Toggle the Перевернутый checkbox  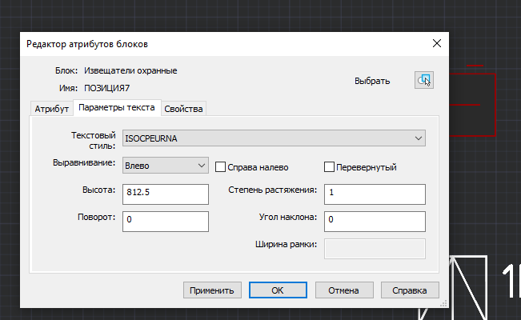click(329, 167)
